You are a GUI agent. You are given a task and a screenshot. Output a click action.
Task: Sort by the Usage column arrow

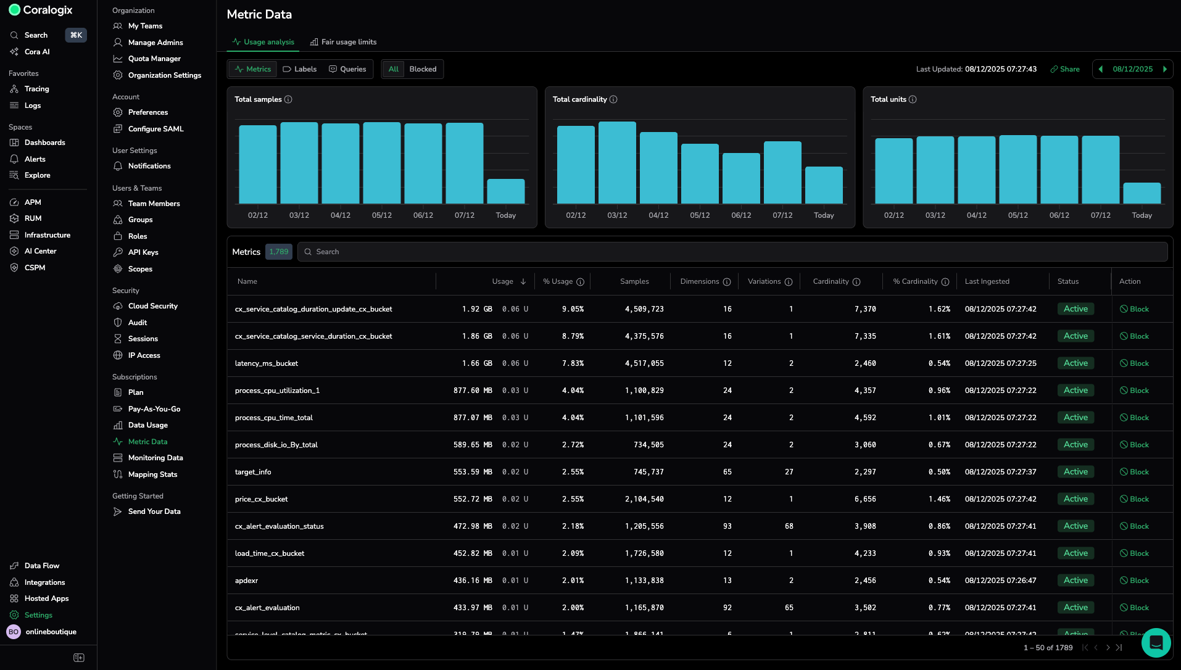[x=523, y=282]
